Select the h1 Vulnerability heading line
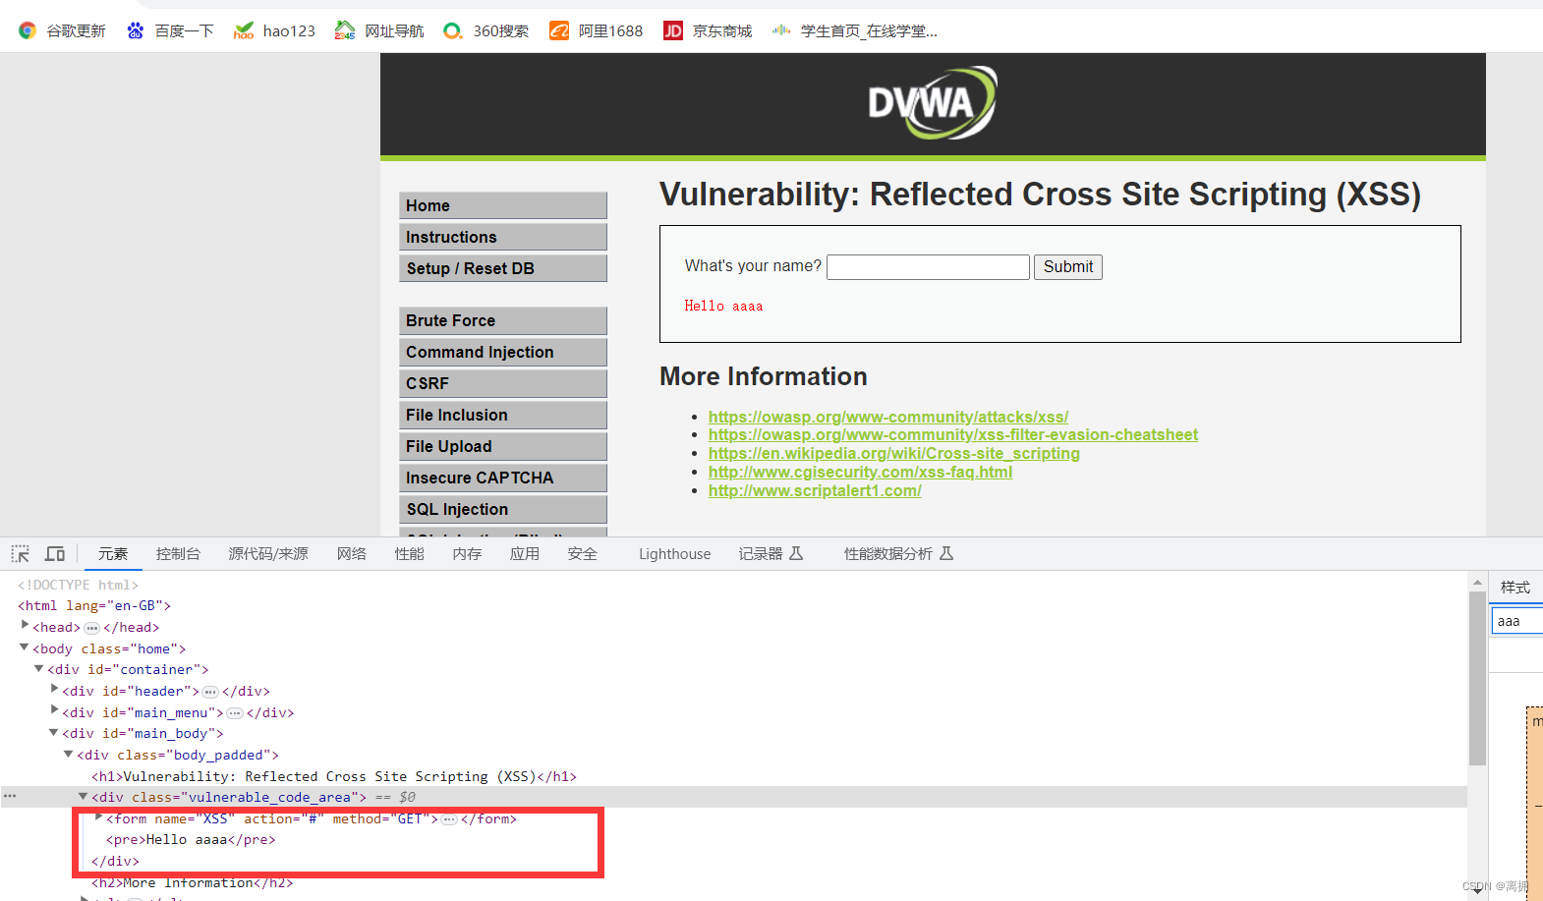This screenshot has width=1543, height=901. tap(334, 776)
